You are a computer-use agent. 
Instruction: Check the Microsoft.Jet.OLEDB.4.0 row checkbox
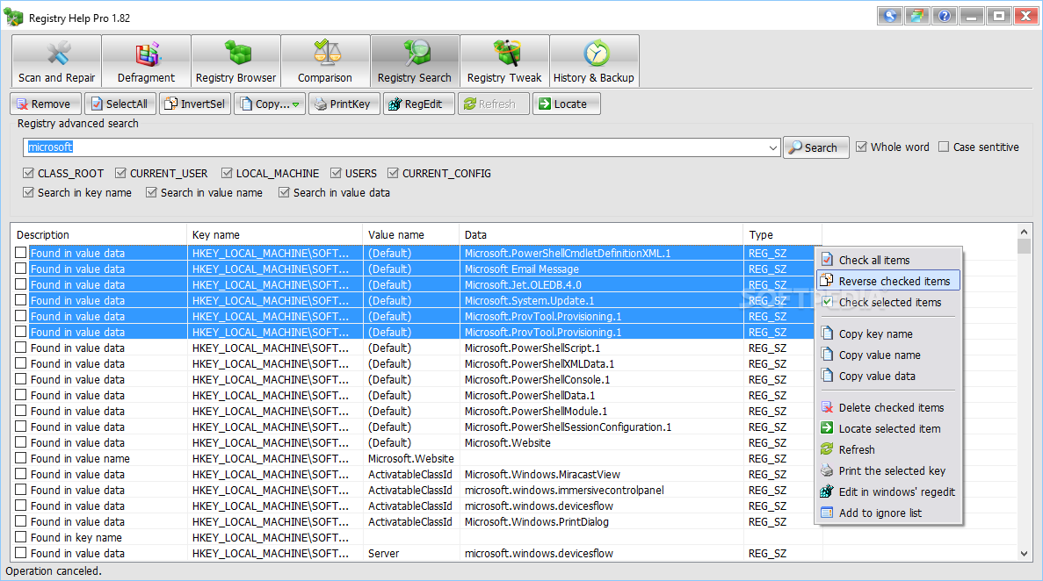[20, 284]
